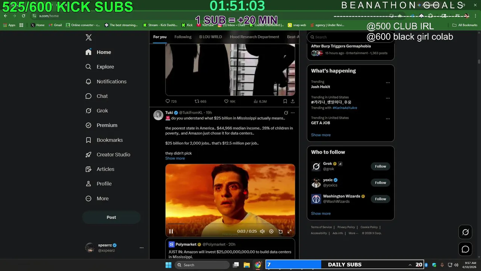Show more trends in What's happening
The height and width of the screenshot is (271, 481).
coord(321,135)
